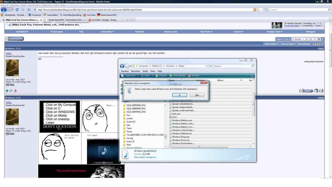
Task: Click the Explorer window's blue back arrow
Action: 122,66
